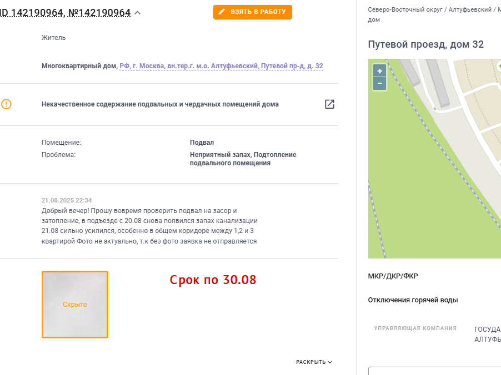Click the 'Путевой проезд, дом 32' heading
This screenshot has width=501, height=375.
(425, 44)
